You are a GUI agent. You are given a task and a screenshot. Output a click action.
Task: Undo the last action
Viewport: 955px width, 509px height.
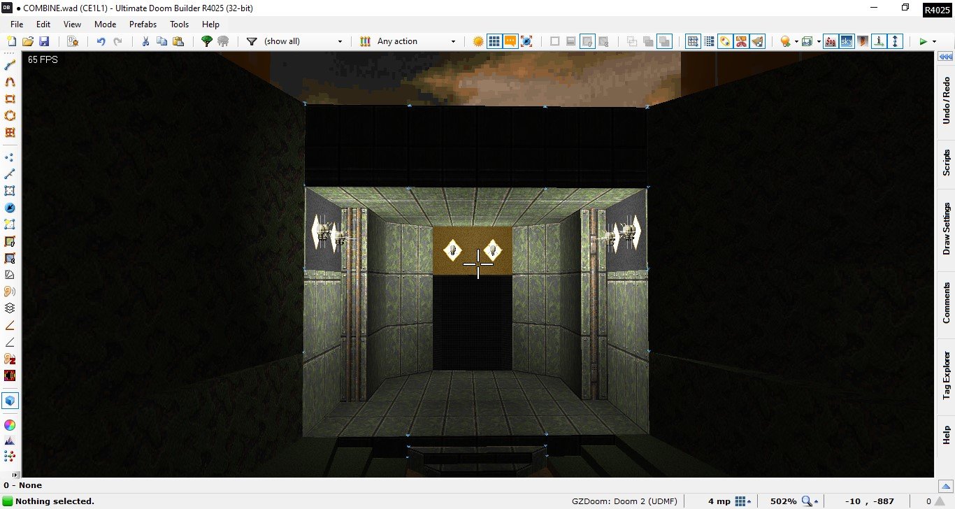pos(101,41)
